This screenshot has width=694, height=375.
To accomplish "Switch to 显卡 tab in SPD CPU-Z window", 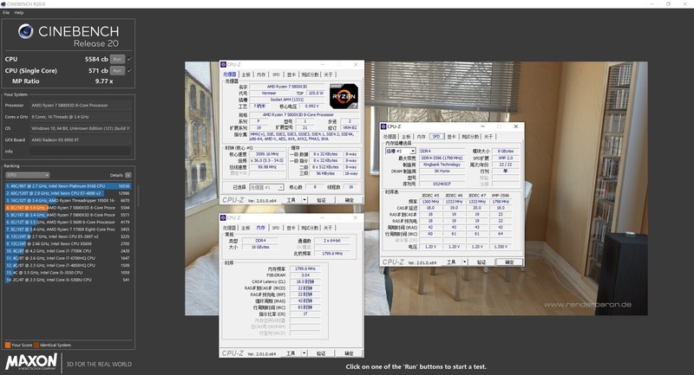I will (451, 137).
